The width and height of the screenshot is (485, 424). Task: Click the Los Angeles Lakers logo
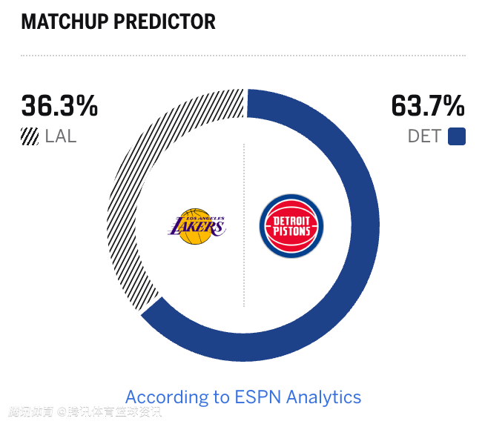coord(197,226)
